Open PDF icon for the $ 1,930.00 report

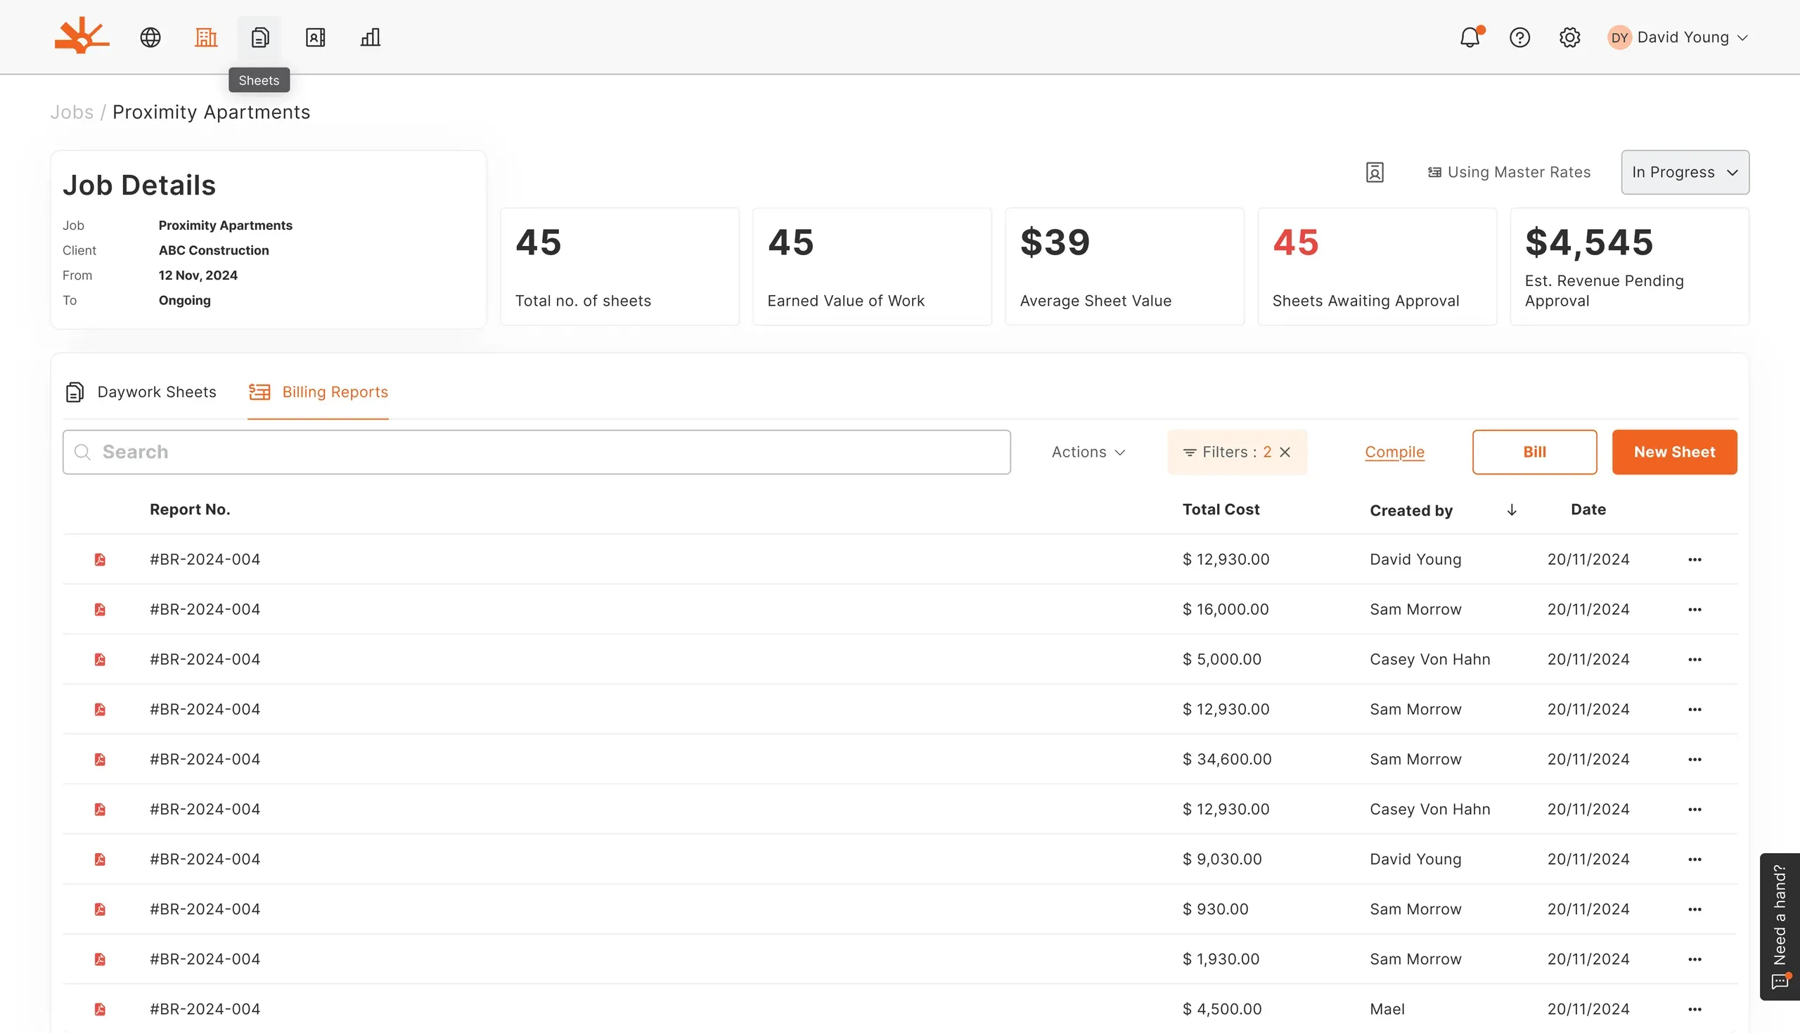point(100,960)
